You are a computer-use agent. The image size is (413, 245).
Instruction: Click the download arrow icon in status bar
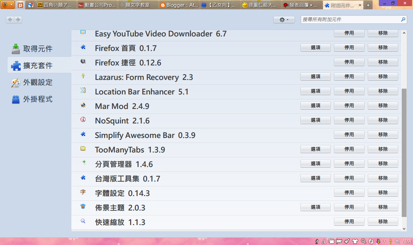point(379,241)
